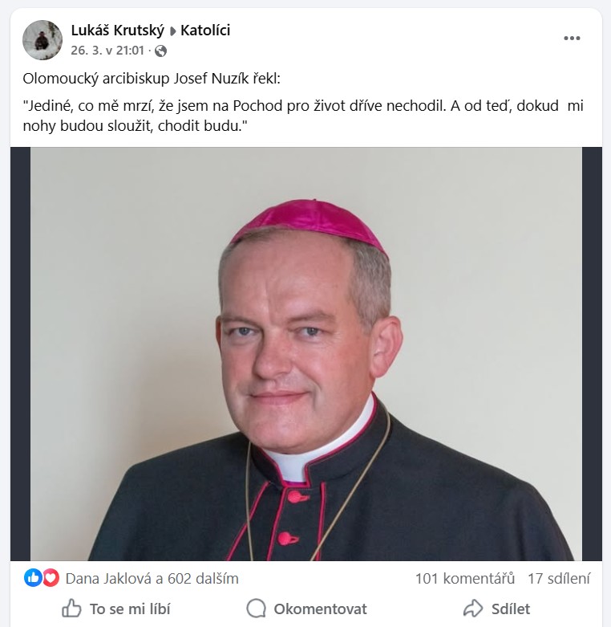
Task: Like the post with To se mi líbí
Action: [x=116, y=609]
